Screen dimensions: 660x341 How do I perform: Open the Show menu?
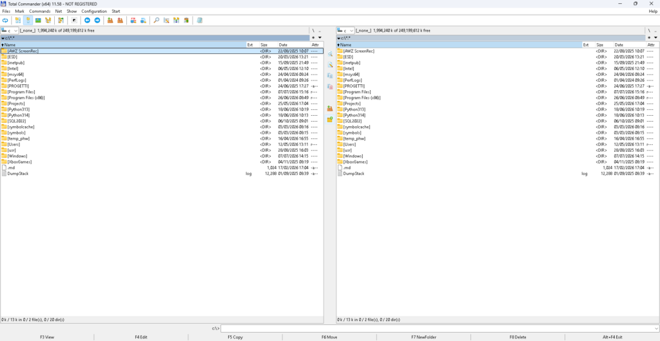[72, 12]
